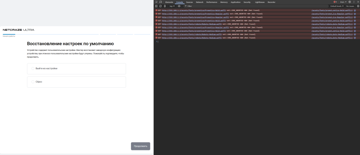Switch to the Network tab
The width and height of the screenshot is (360, 155).
[199, 2]
